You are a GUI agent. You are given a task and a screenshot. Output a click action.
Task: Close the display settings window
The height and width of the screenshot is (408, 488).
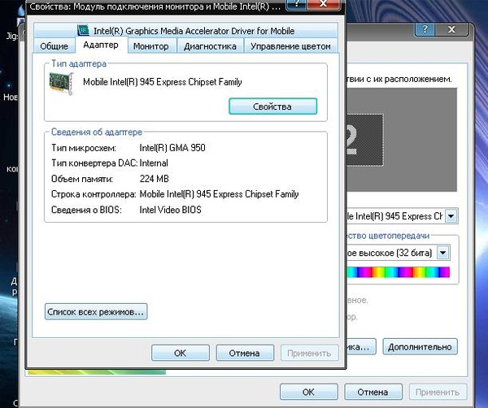click(451, 29)
